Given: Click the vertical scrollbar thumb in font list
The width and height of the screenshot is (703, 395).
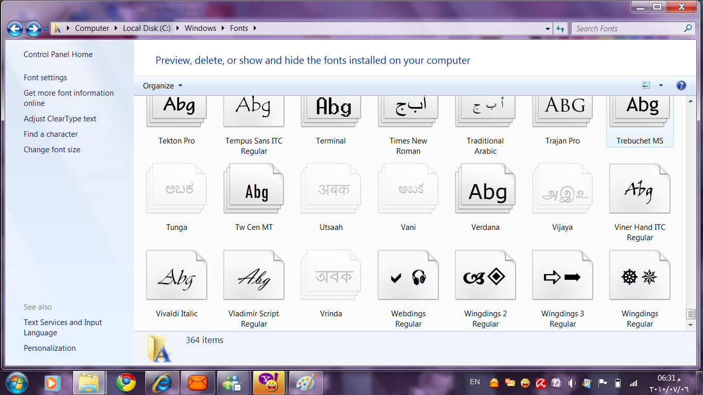Looking at the screenshot, I should pos(691,314).
